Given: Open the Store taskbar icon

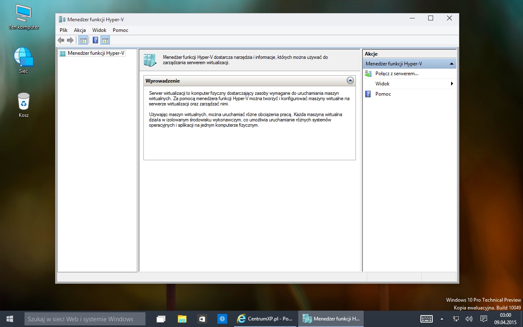Looking at the screenshot, I should click(x=202, y=319).
